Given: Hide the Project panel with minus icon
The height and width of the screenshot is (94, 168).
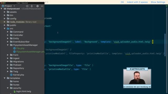Looking at the screenshot, I should tap(42, 6).
